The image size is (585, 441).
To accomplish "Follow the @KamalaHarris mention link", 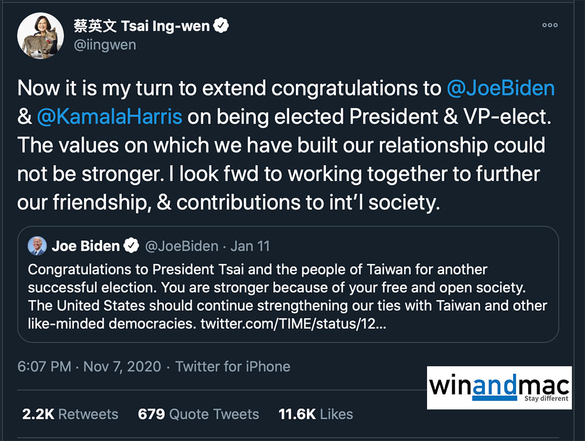I will [x=109, y=116].
